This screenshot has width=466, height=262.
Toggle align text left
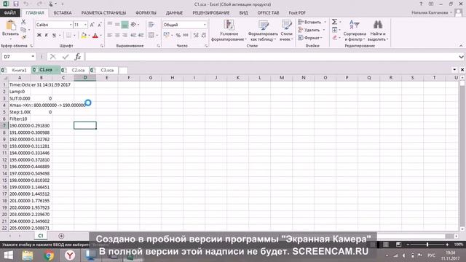pos(110,36)
